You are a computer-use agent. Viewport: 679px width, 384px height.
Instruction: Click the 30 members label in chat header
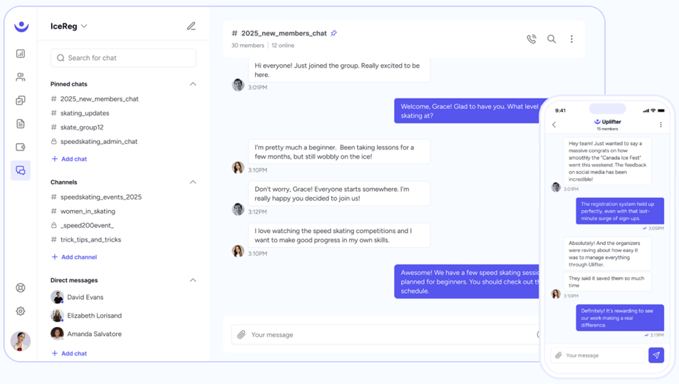click(x=248, y=46)
